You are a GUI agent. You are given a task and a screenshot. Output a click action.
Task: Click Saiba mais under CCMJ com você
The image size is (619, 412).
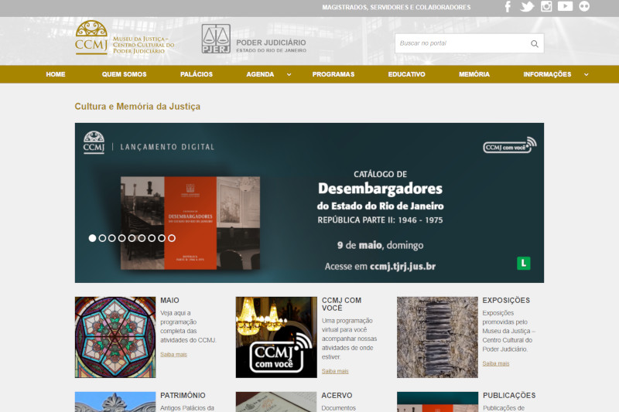tap(335, 371)
